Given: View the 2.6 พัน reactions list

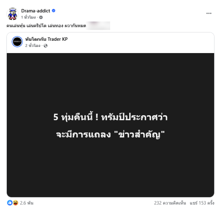Looking at the screenshot, I should coord(27,203).
